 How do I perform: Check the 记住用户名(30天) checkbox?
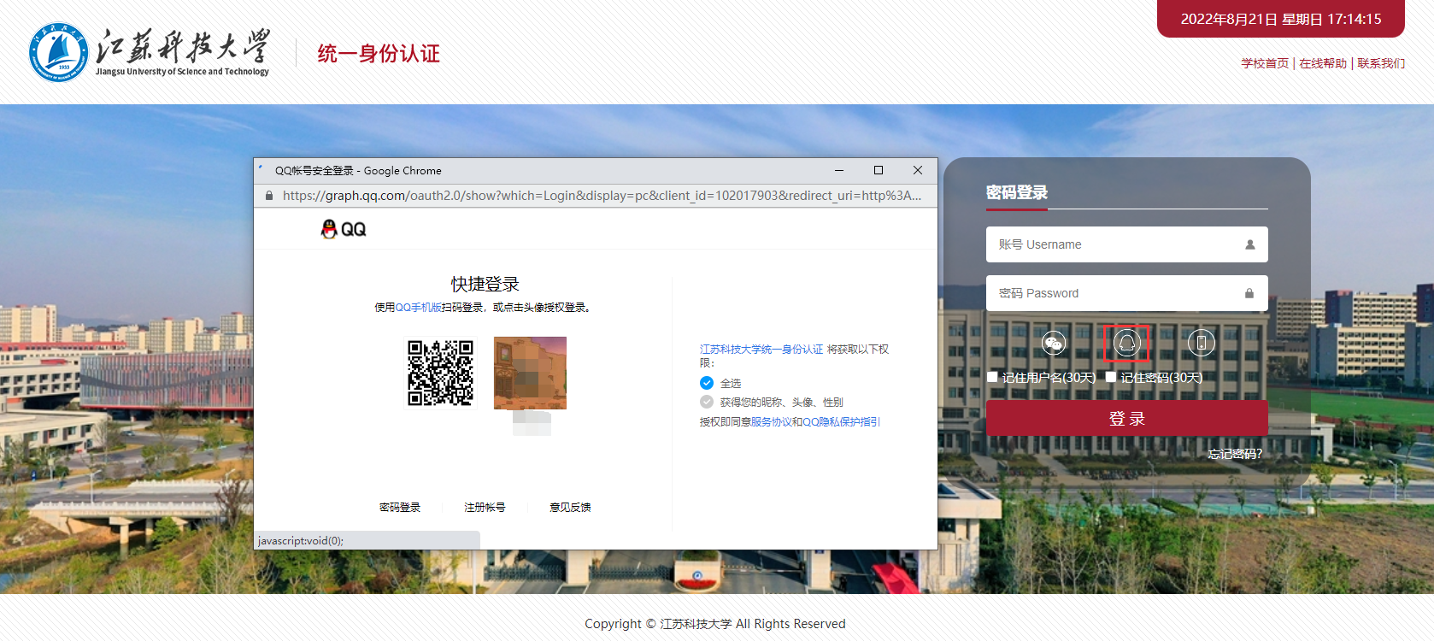click(x=992, y=377)
